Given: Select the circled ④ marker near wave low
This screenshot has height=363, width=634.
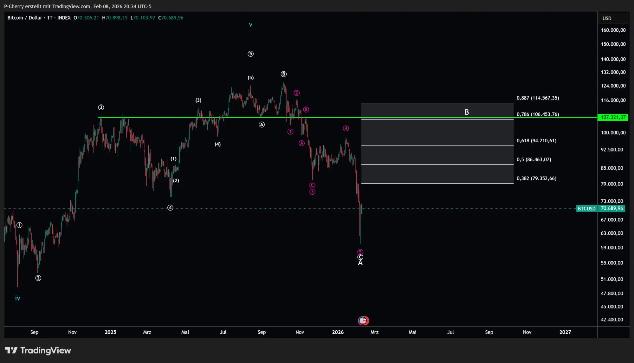Looking at the screenshot, I should pyautogui.click(x=170, y=207).
